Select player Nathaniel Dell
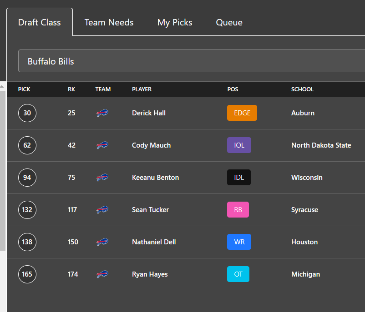365x312 pixels. 154,242
